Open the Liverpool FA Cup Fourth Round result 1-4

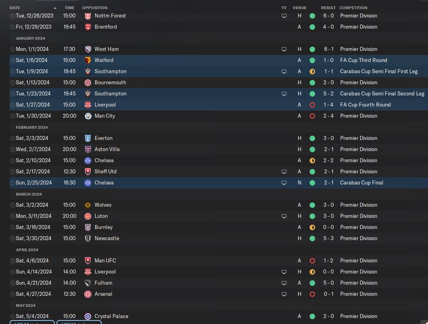click(x=329, y=105)
